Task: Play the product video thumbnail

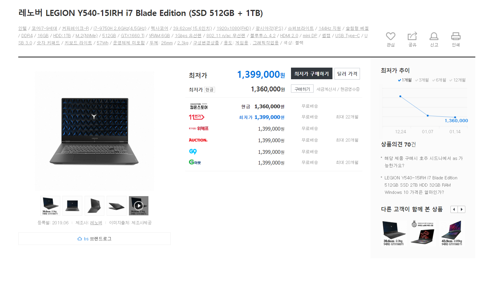Action: [139, 206]
